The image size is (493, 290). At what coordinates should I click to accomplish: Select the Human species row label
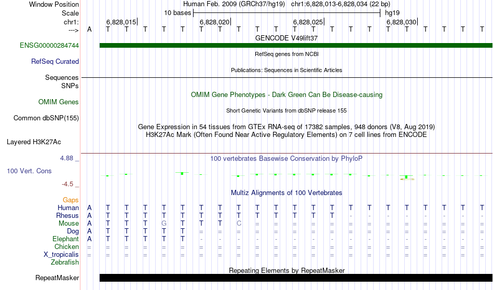(68, 208)
